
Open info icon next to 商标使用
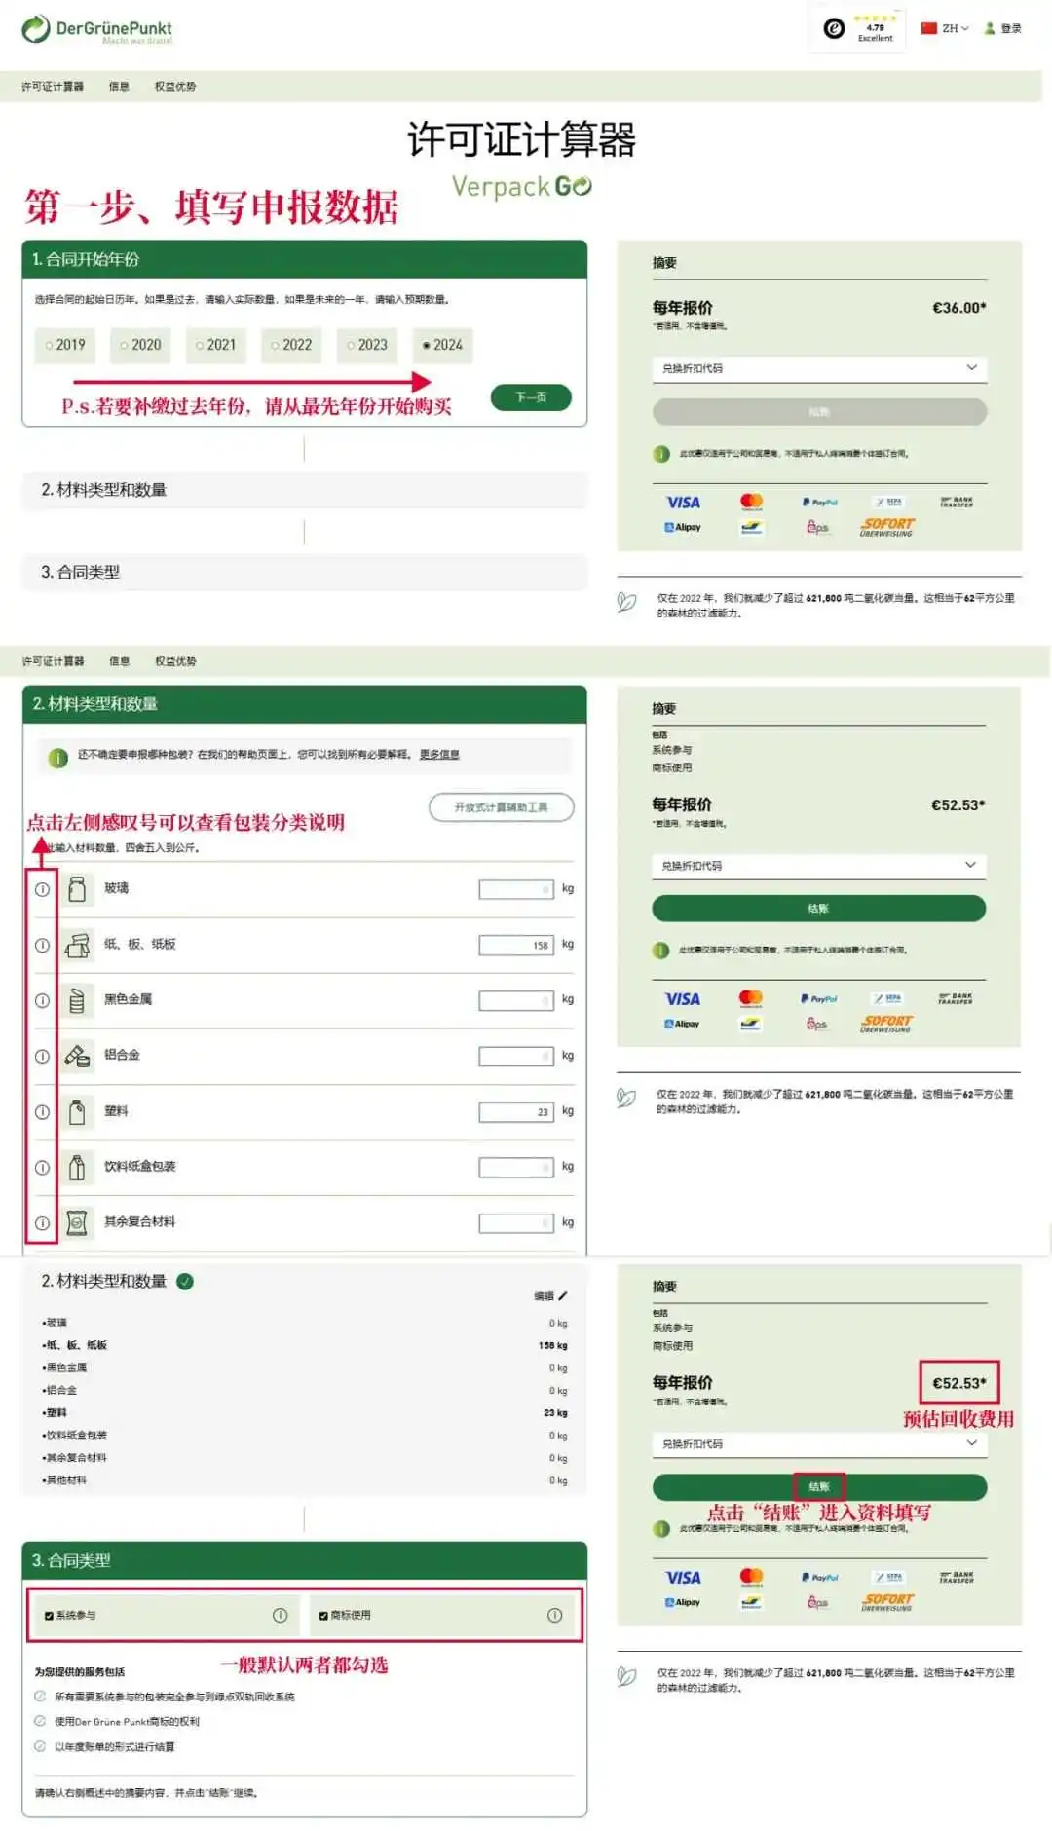coord(554,1615)
